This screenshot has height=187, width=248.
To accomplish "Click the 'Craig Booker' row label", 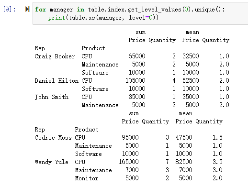I will (x=55, y=56).
